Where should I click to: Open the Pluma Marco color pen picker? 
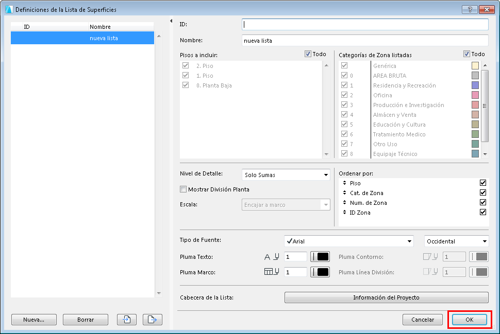click(x=320, y=272)
